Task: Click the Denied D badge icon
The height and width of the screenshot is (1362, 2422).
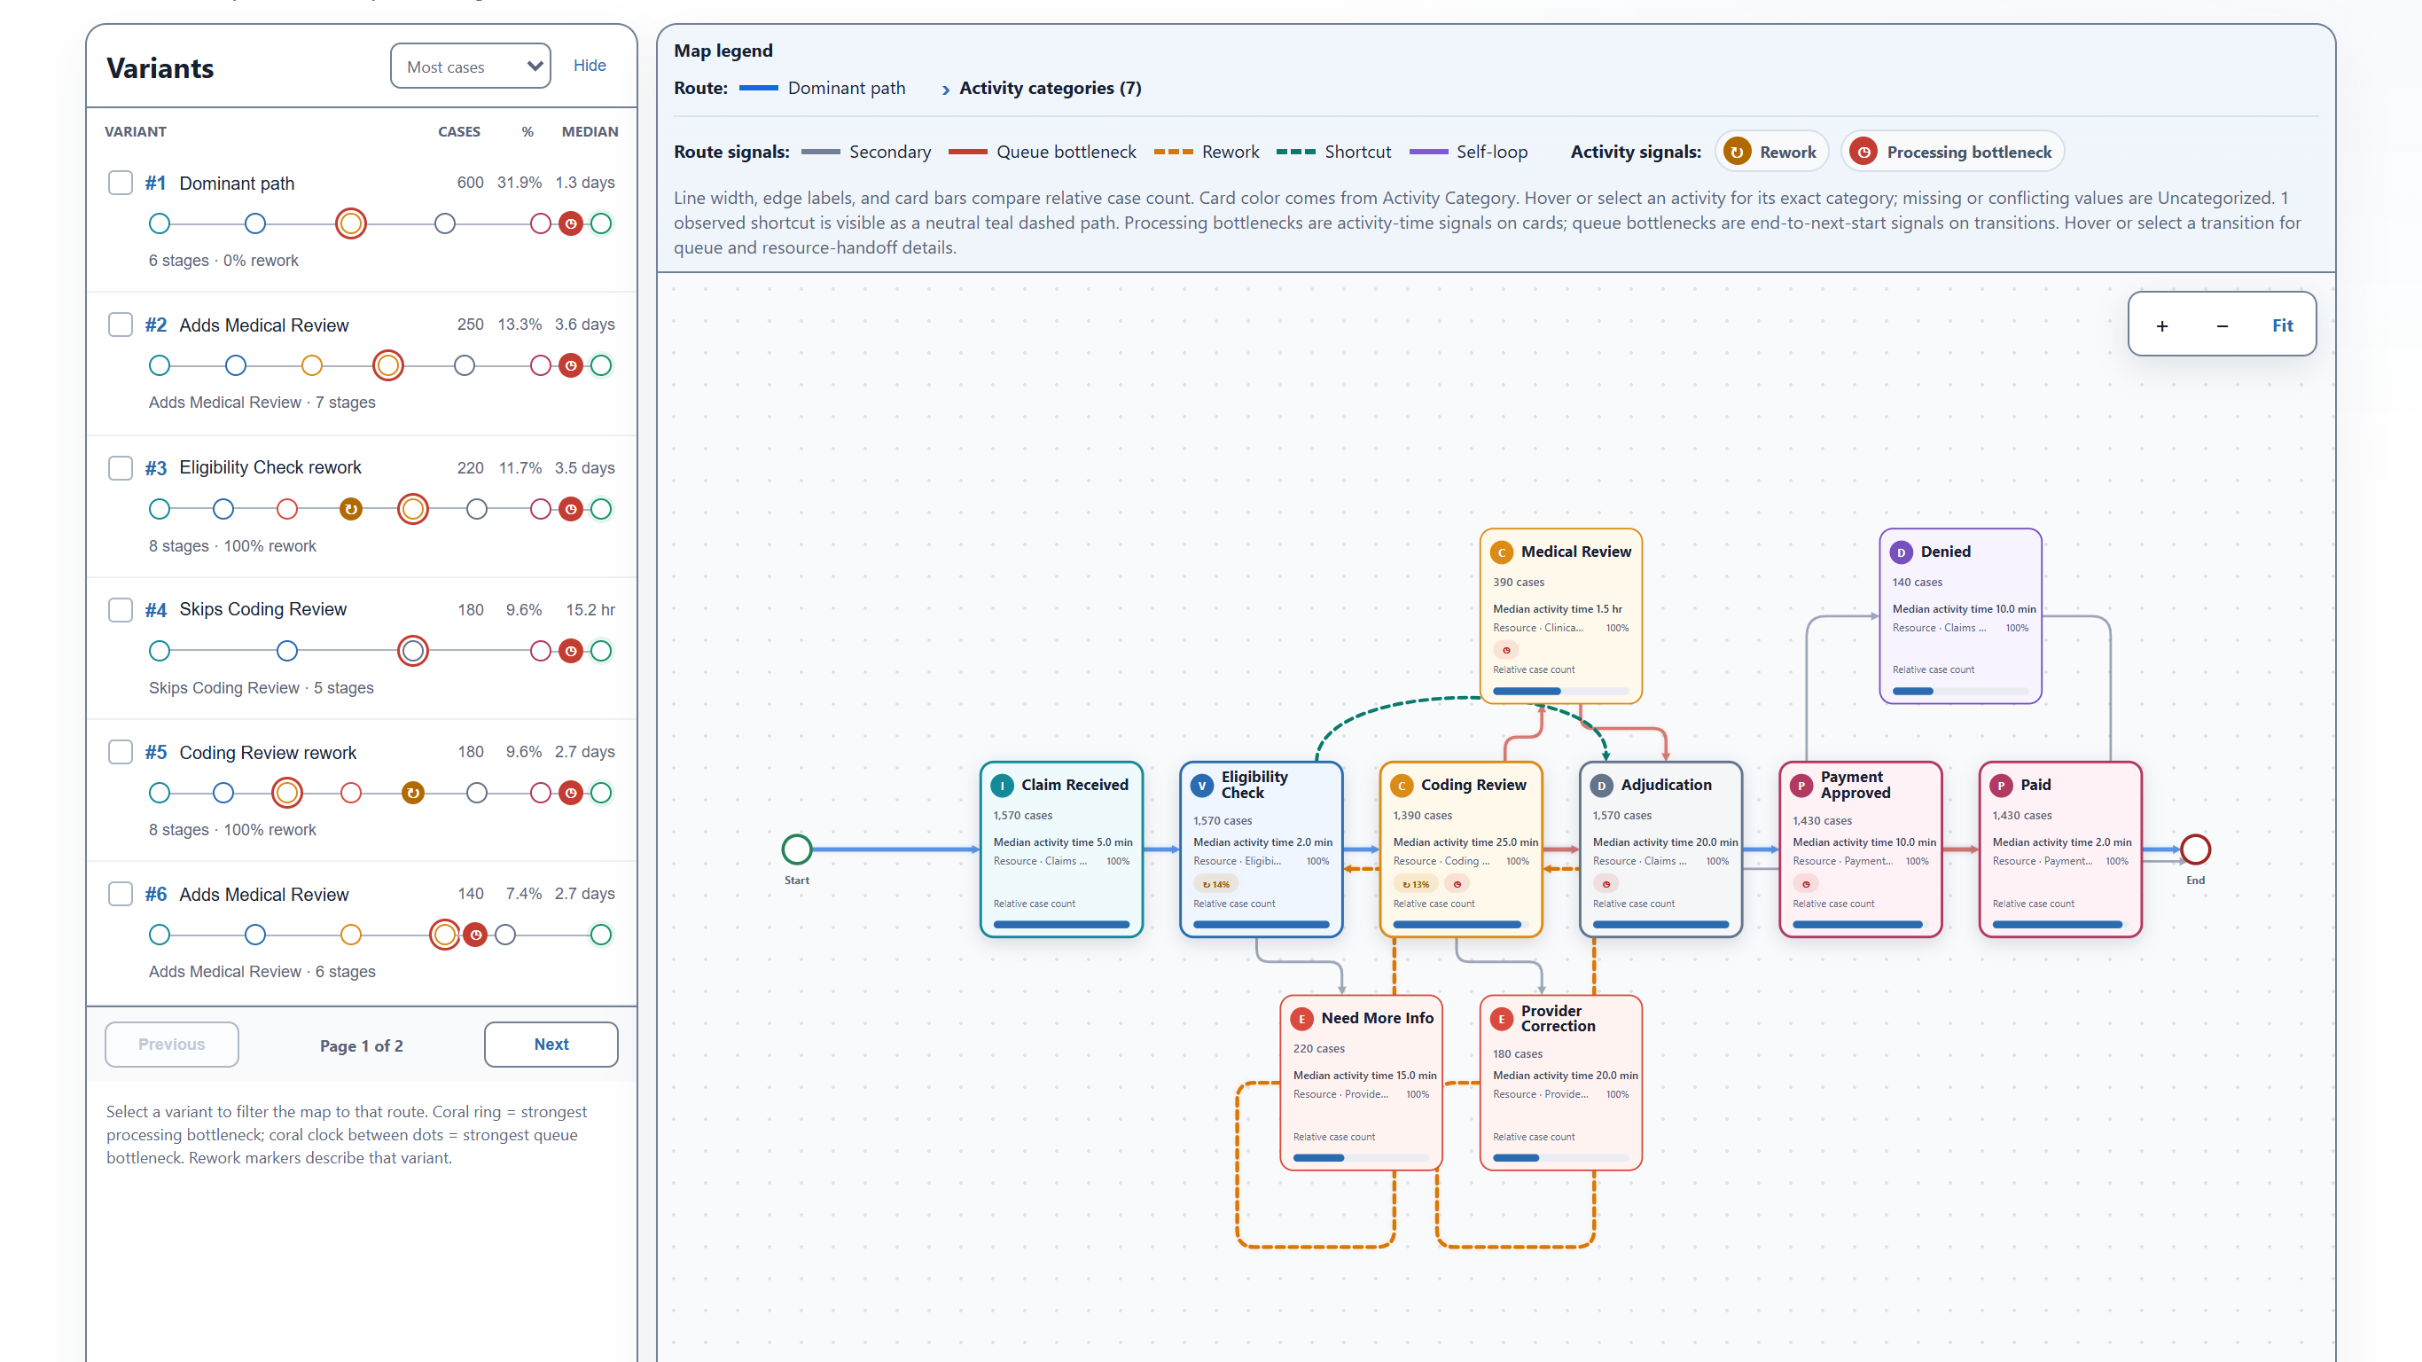Action: coord(1900,552)
